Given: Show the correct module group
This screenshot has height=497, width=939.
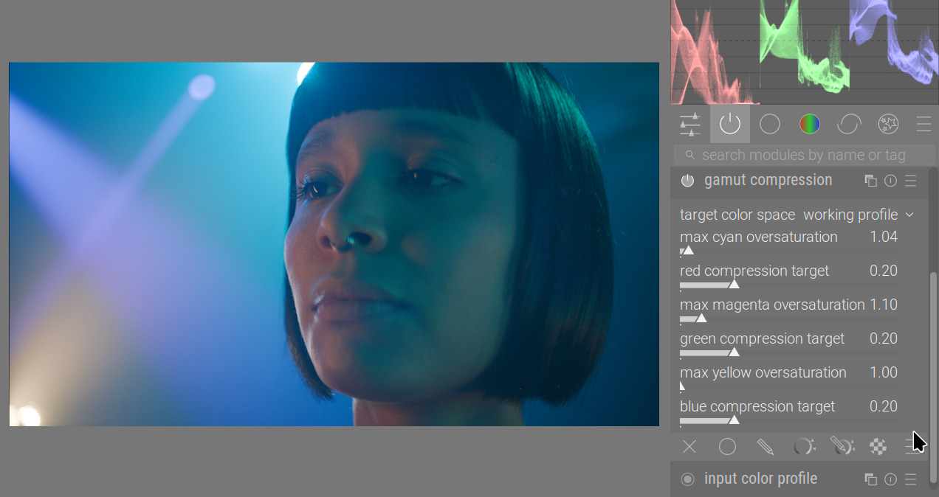Looking at the screenshot, I should (849, 124).
